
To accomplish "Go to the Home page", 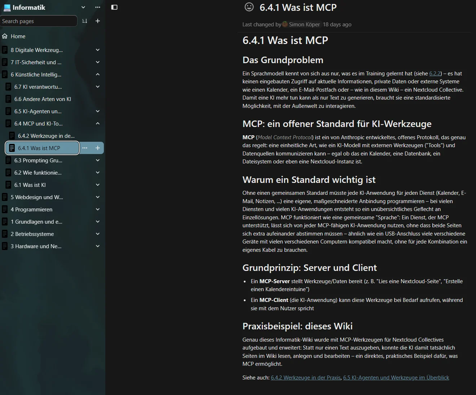I will pyautogui.click(x=18, y=36).
